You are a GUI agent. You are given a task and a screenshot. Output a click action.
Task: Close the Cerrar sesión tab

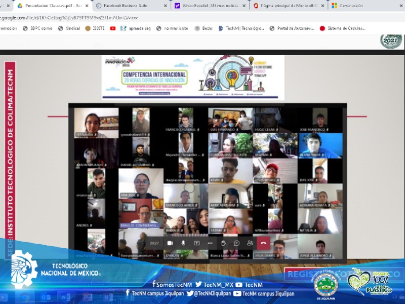coord(401,6)
